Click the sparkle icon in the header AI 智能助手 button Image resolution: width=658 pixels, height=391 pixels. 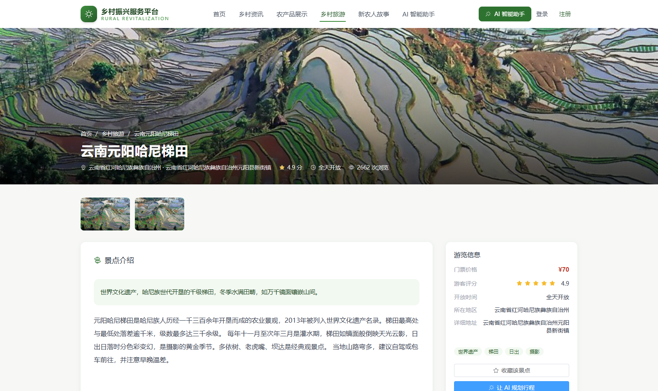tap(488, 14)
